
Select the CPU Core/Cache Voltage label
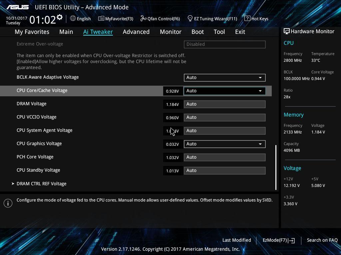tap(42, 90)
